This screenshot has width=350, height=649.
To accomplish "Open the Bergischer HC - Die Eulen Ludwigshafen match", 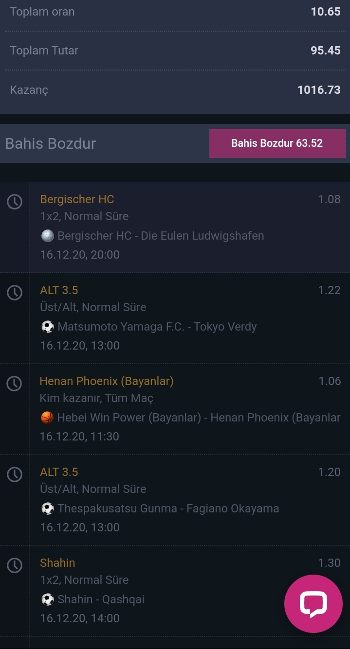I will (x=161, y=236).
